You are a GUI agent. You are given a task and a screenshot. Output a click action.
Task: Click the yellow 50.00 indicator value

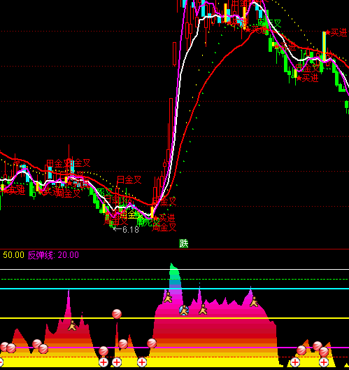pyautogui.click(x=14, y=255)
